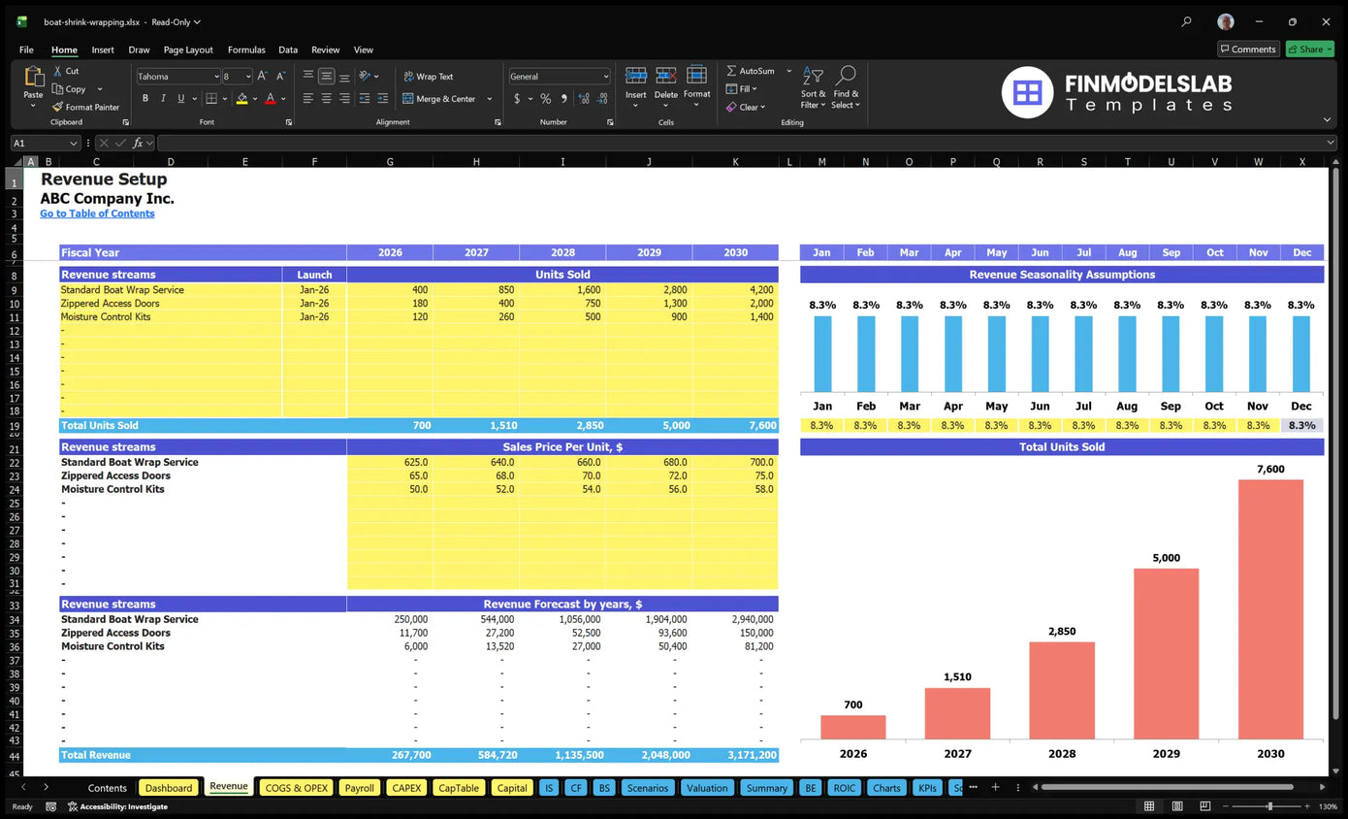Click the Increase Decimal icon
The width and height of the screenshot is (1348, 819).
[x=582, y=98]
